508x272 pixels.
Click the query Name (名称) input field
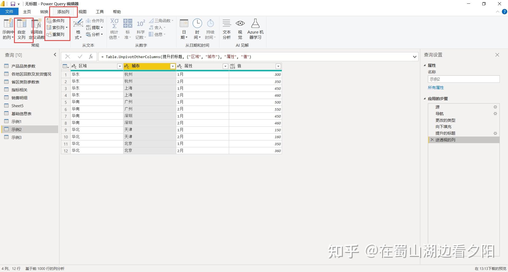click(464, 79)
